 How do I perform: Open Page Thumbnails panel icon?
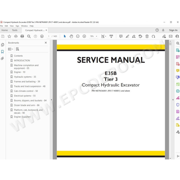click(3, 45)
